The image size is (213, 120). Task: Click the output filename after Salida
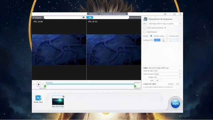(158, 68)
